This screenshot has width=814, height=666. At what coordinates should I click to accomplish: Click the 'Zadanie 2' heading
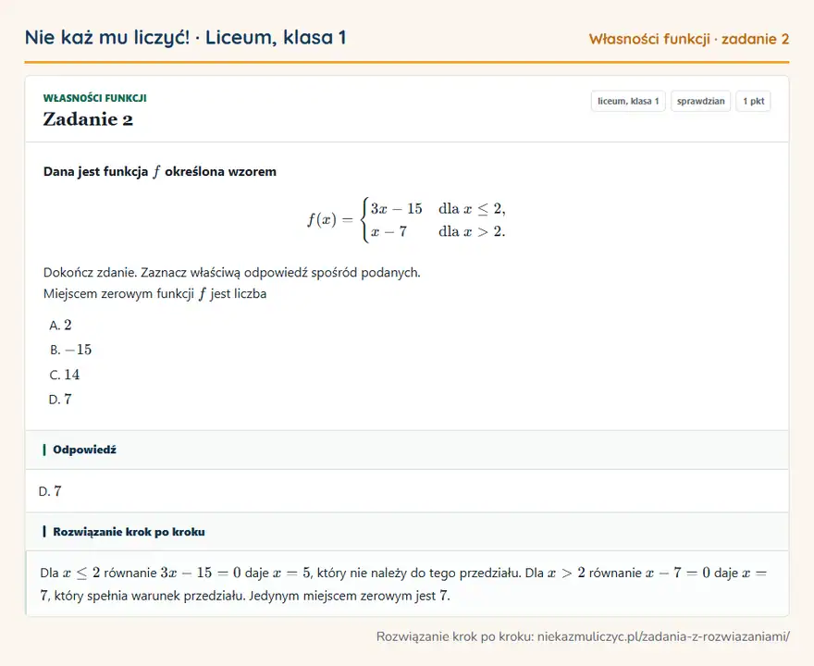tap(88, 119)
